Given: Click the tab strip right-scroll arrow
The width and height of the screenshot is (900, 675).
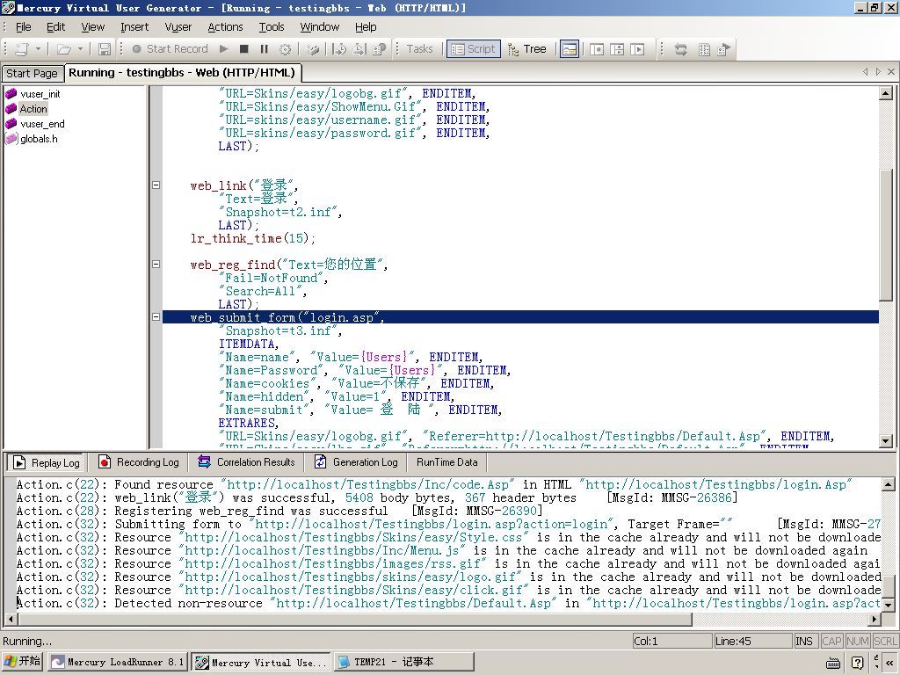Looking at the screenshot, I should 878,72.
